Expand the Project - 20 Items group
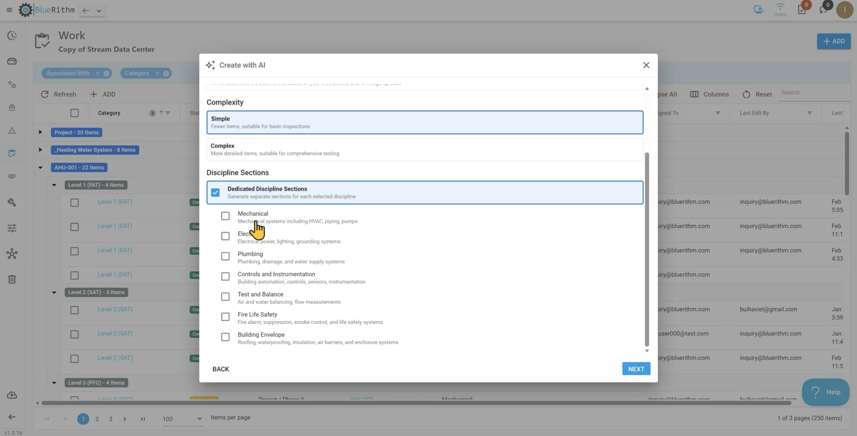 (x=40, y=132)
